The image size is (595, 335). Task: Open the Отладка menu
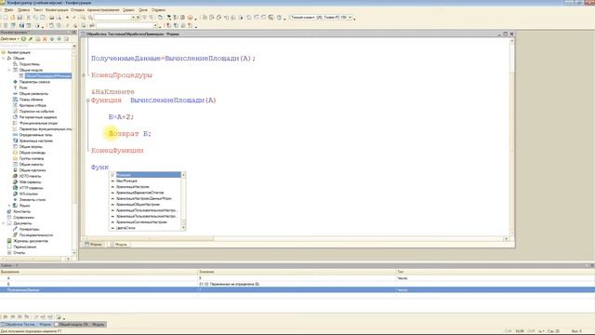pos(77,10)
